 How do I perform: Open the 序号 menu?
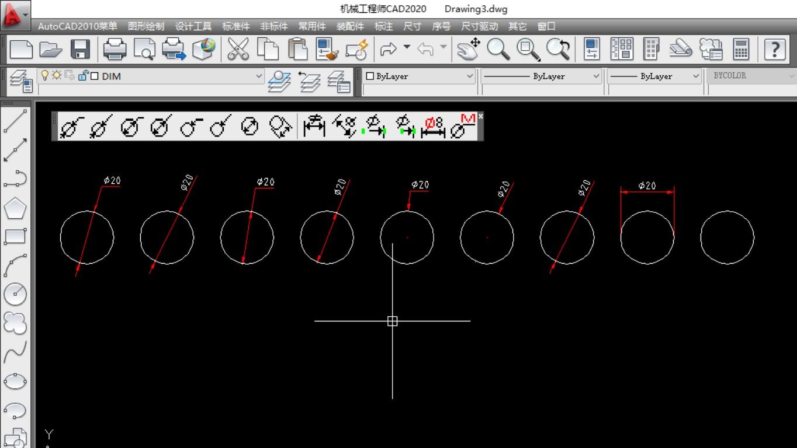[x=441, y=26]
